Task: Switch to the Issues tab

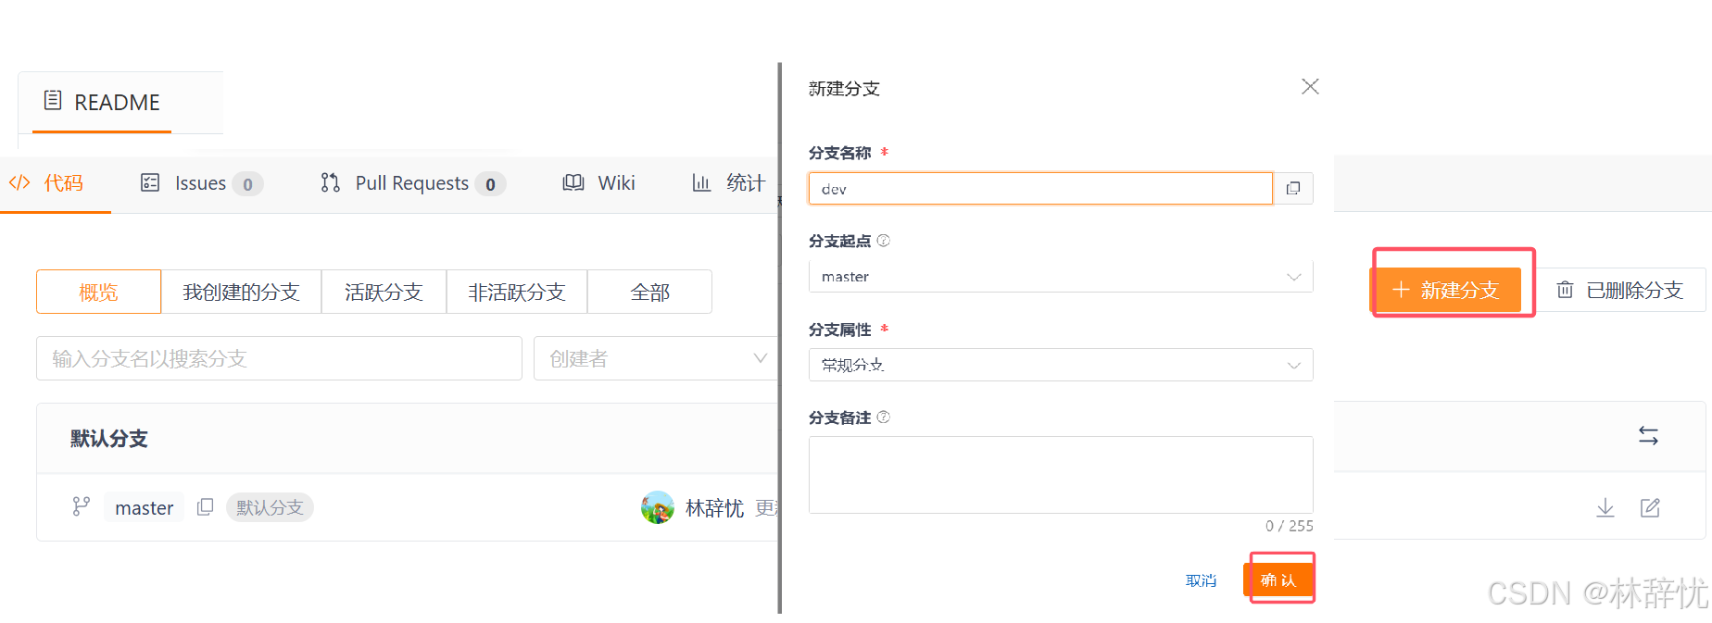Action: tap(201, 183)
